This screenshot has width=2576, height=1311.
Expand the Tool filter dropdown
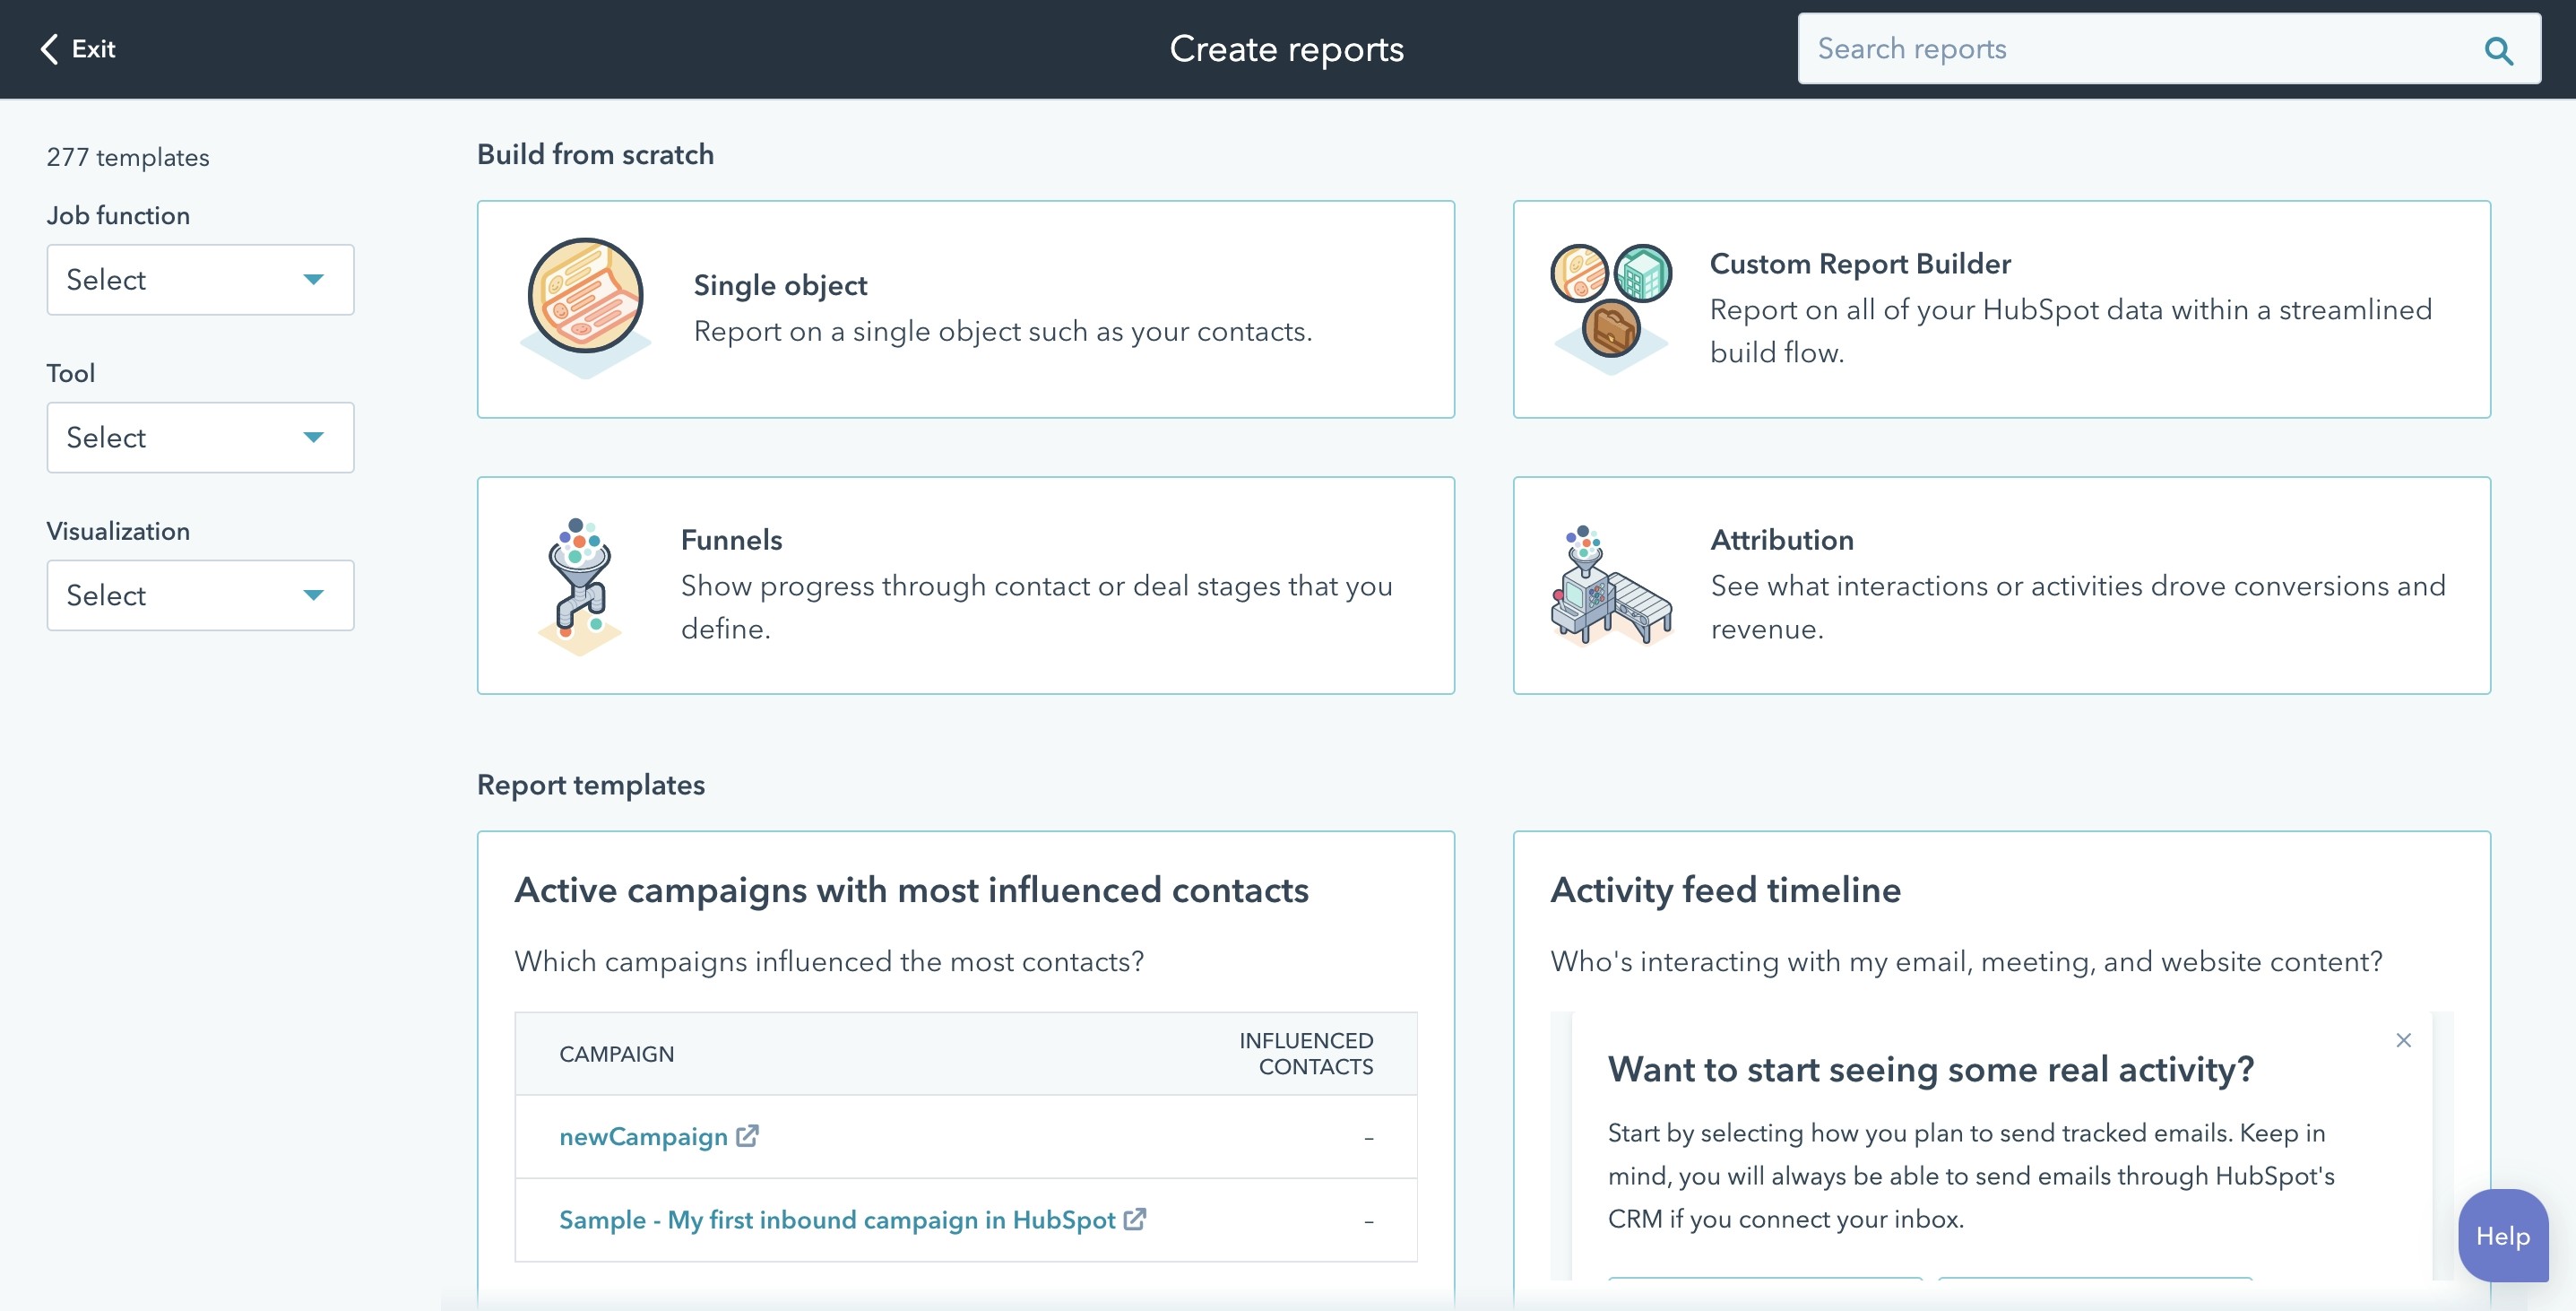pyautogui.click(x=199, y=437)
